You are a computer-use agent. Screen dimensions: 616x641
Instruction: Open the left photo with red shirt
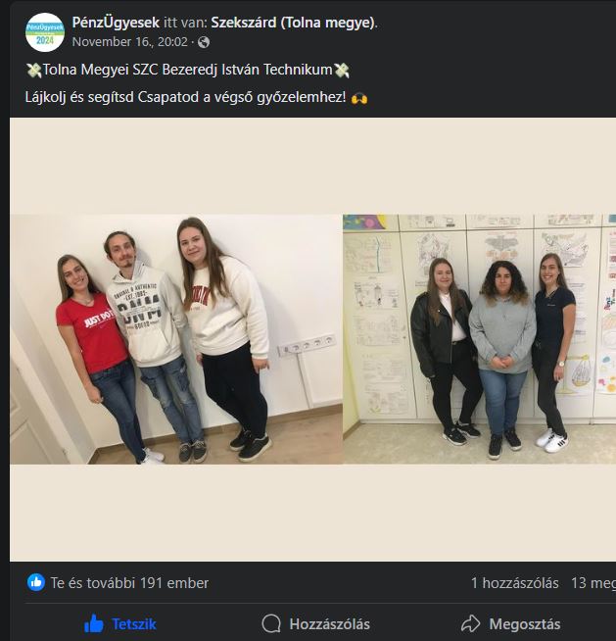[x=176, y=339]
